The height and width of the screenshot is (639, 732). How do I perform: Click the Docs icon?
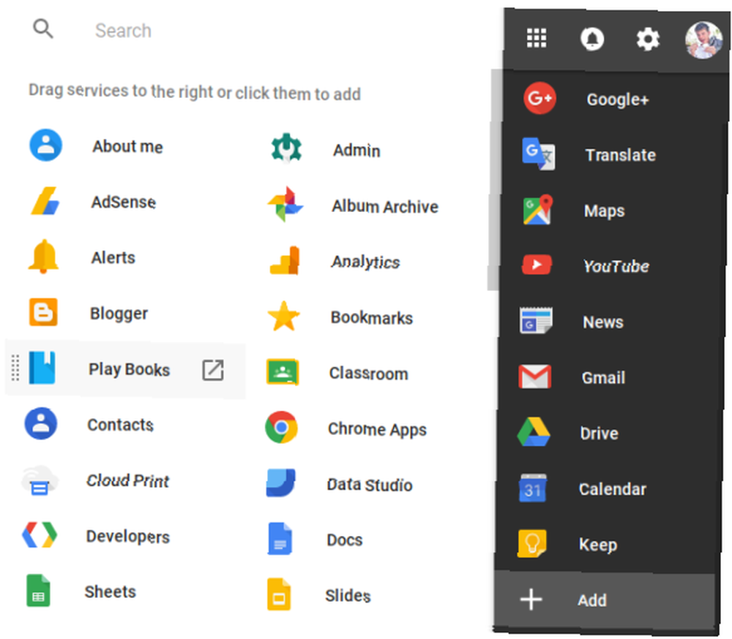point(280,539)
